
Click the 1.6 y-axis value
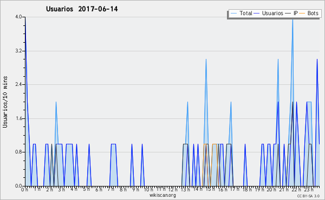tap(18, 118)
